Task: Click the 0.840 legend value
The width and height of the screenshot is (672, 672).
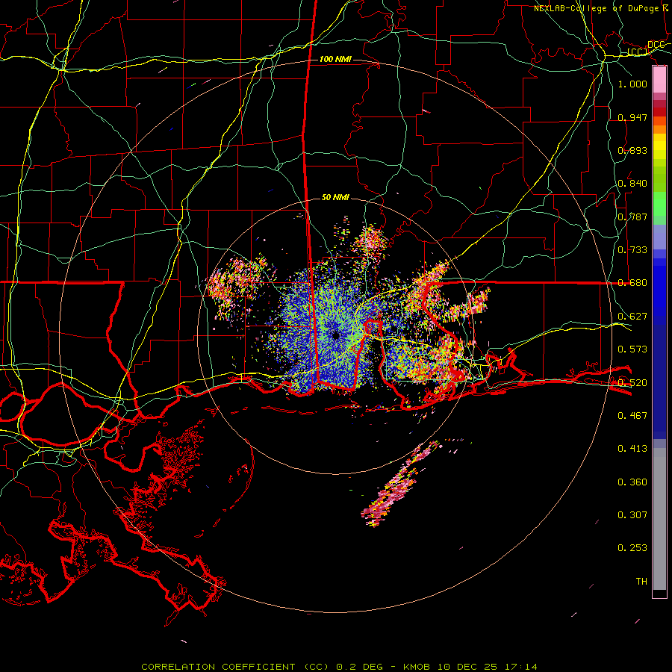Action: (x=632, y=184)
